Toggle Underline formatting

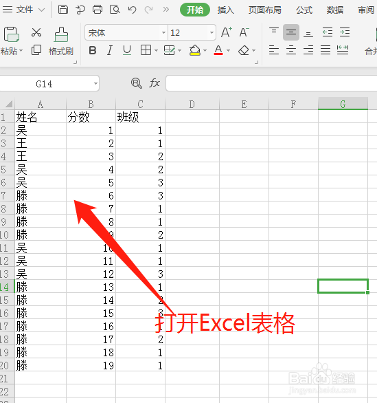click(x=127, y=50)
